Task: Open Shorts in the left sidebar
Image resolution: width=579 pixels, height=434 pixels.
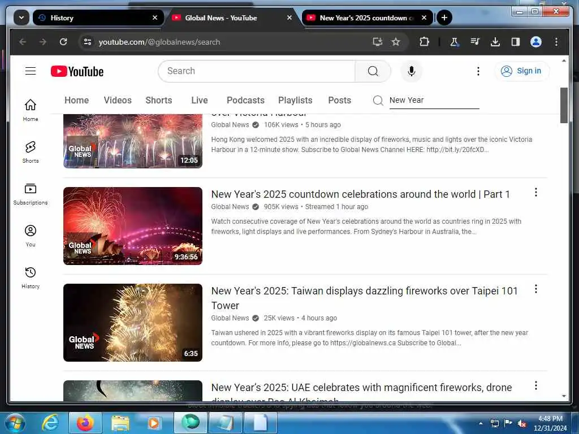Action: click(31, 152)
